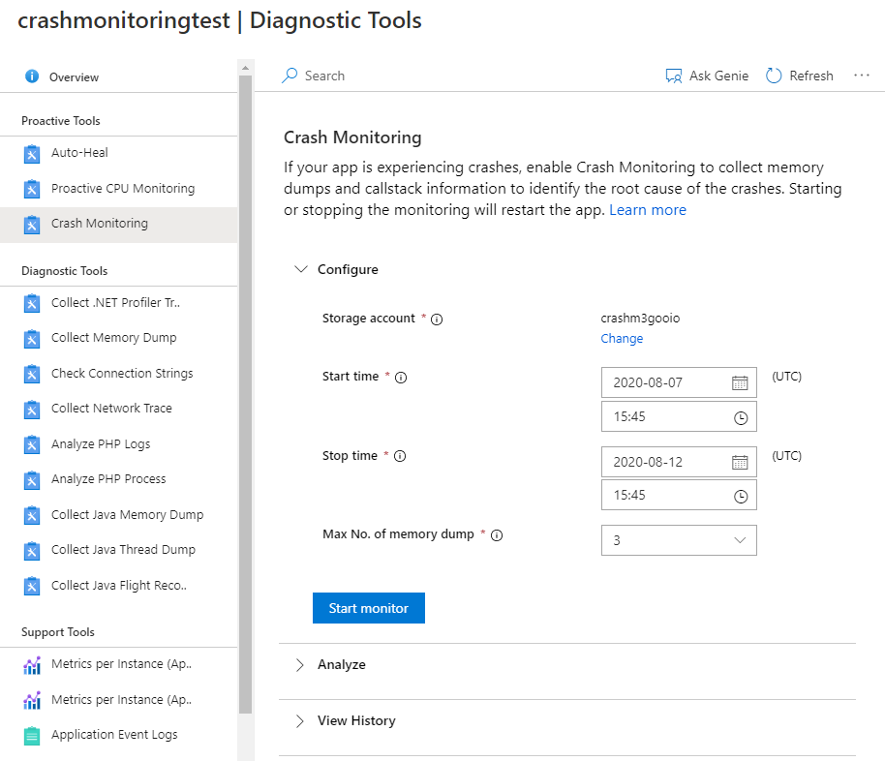Open Proactive CPU Monitoring tool

[122, 189]
